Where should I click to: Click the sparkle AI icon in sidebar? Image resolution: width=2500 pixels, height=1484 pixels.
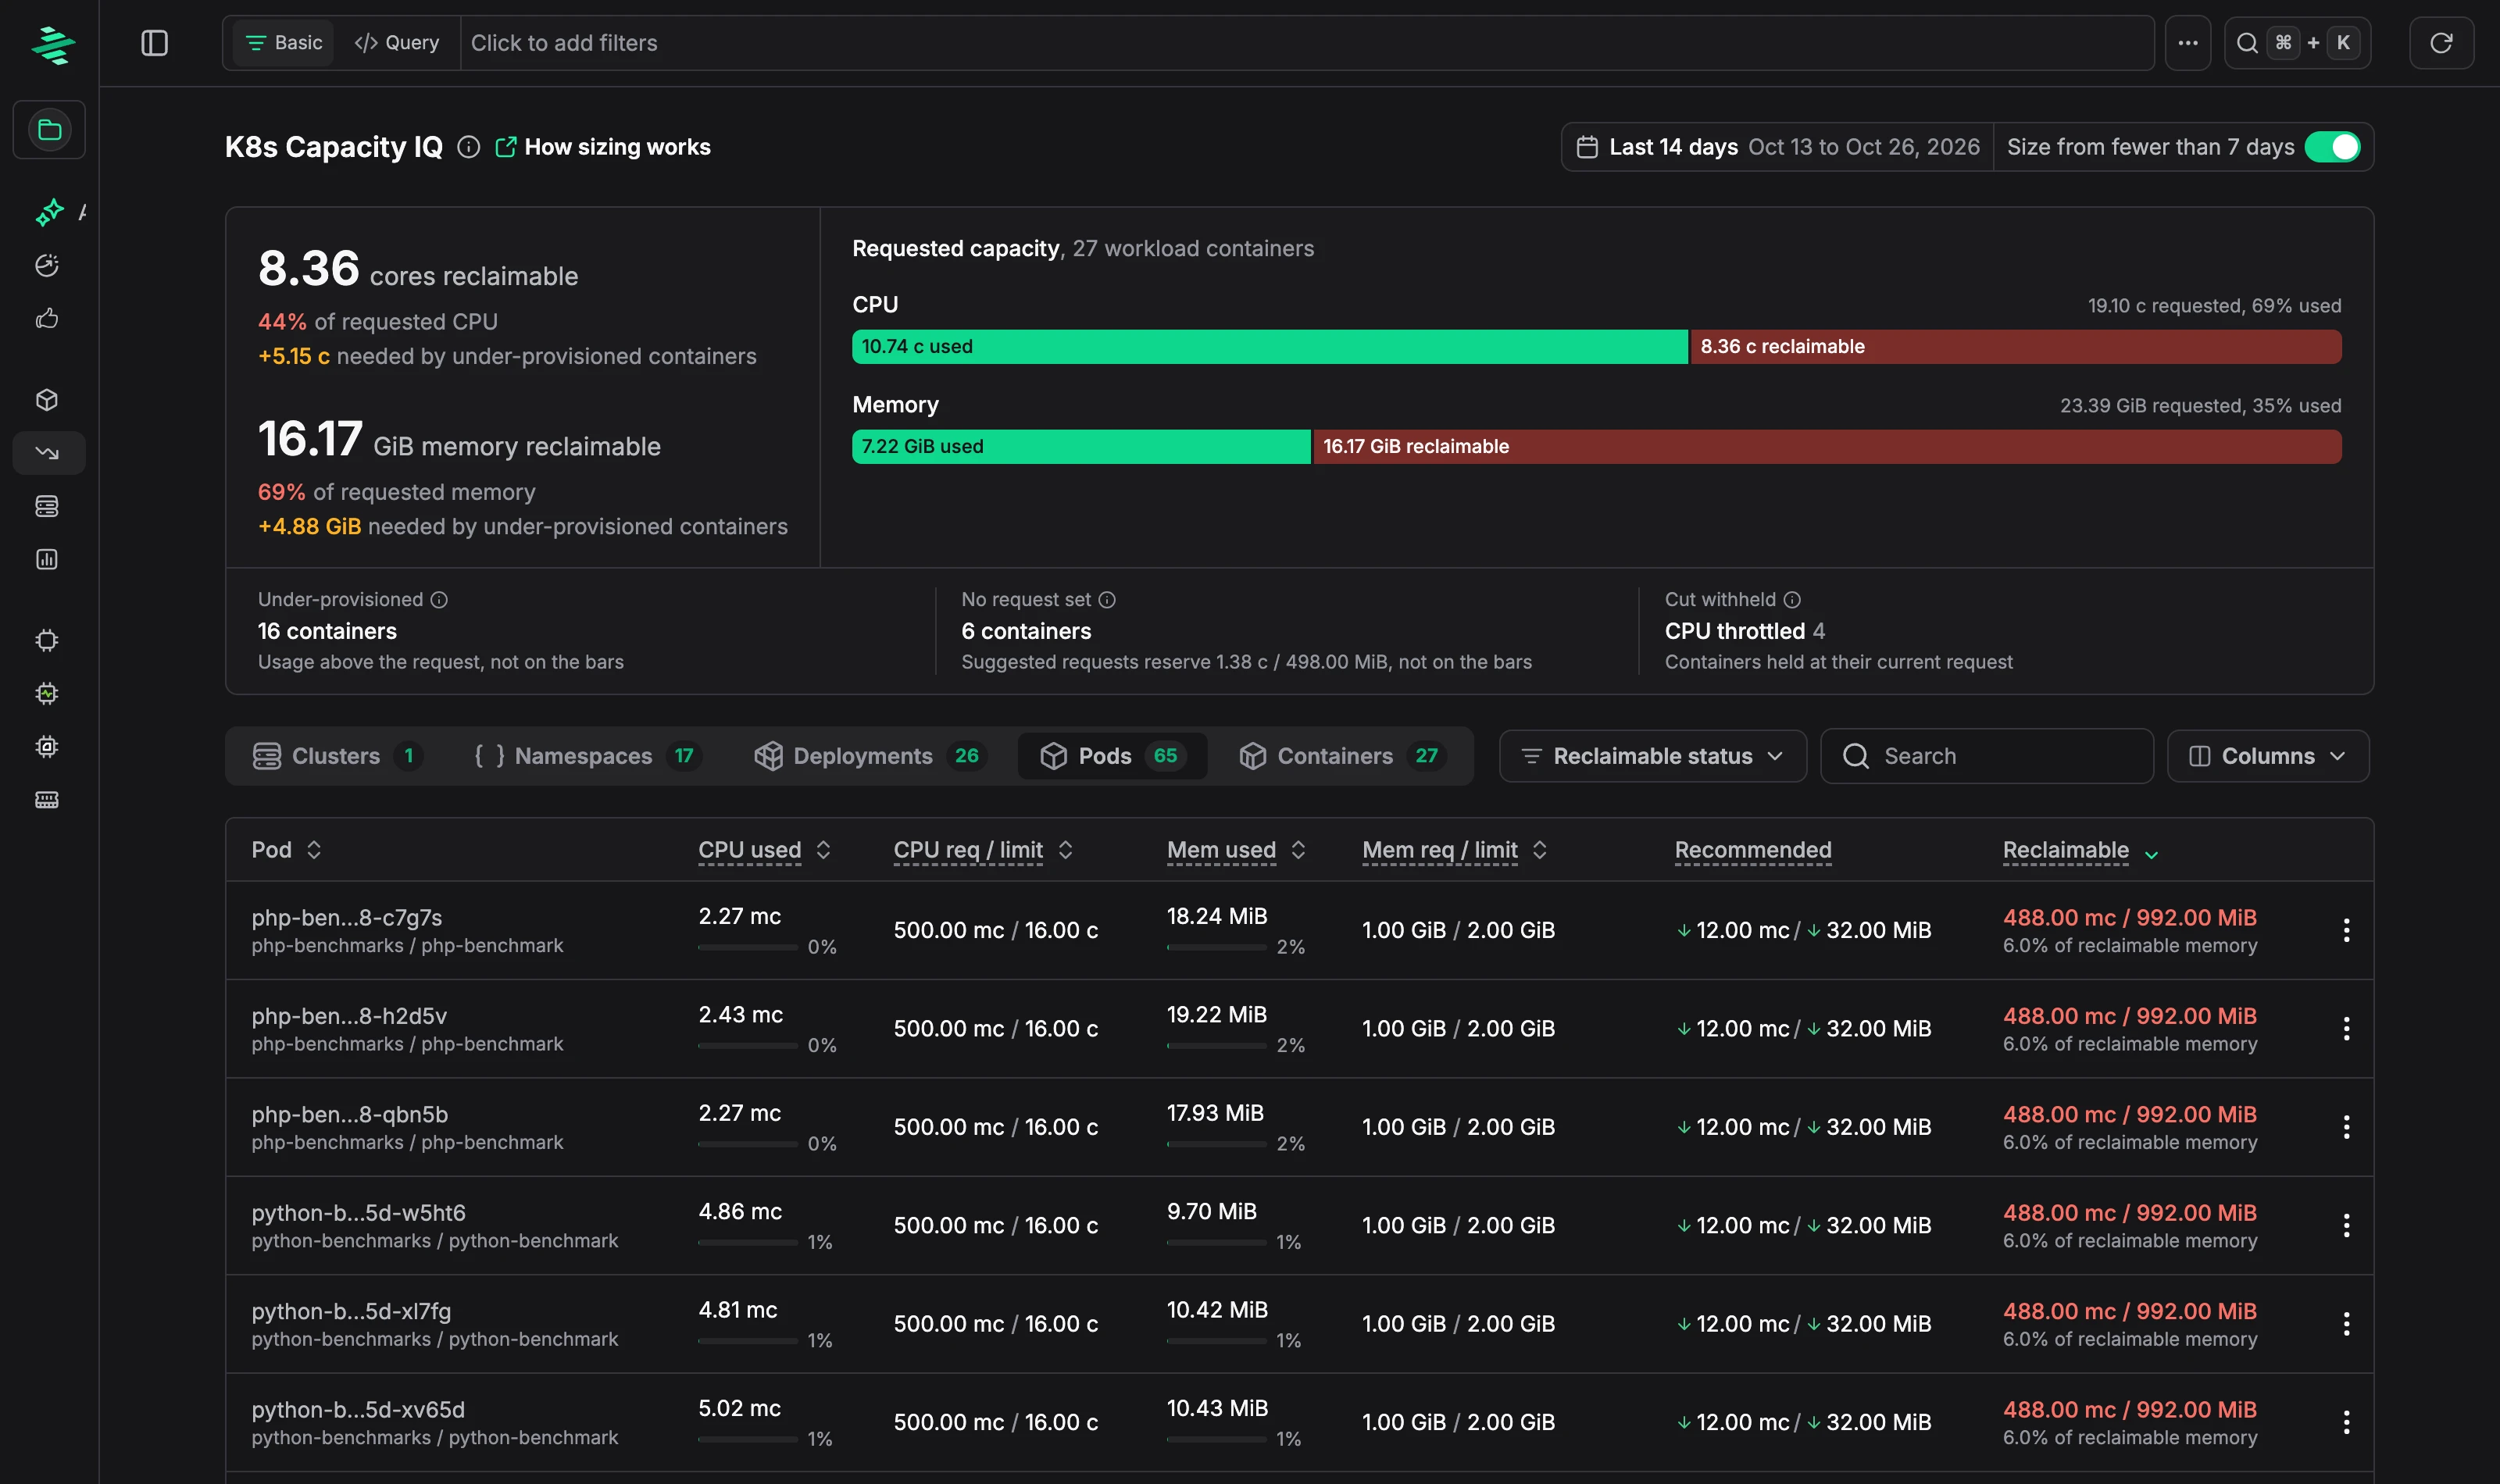click(x=49, y=212)
